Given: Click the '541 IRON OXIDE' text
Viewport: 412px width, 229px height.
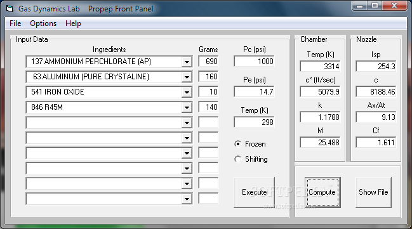Looking at the screenshot, I should point(58,92).
